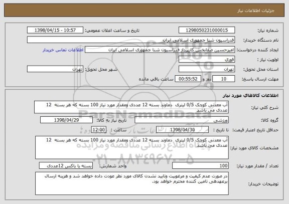
Task: Click the label توضیحات خریدار
Action: coord(263,184)
